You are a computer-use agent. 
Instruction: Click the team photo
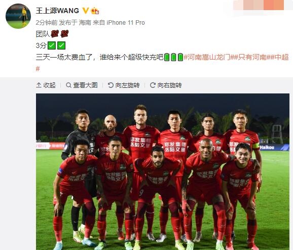pos(163,172)
